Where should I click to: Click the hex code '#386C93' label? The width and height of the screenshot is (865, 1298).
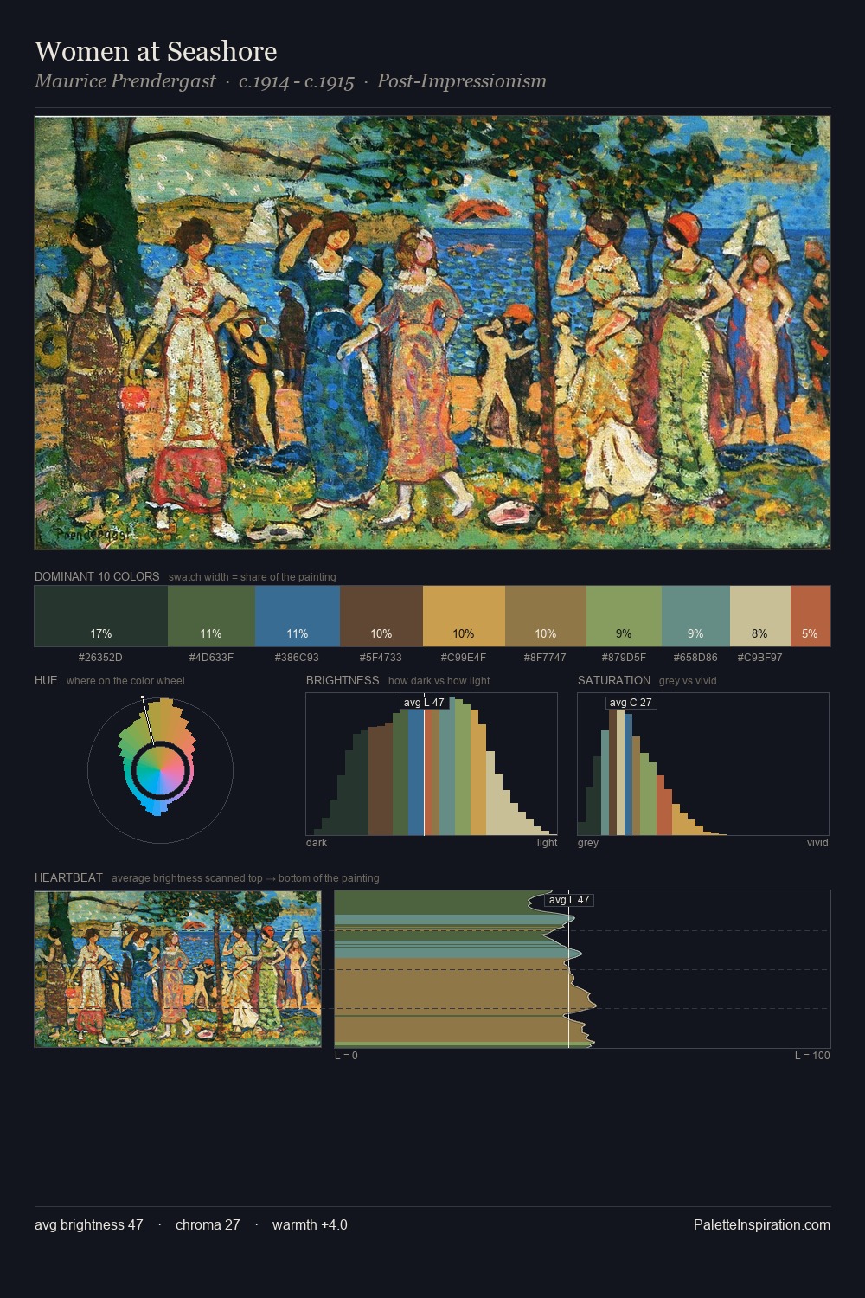[x=297, y=658]
